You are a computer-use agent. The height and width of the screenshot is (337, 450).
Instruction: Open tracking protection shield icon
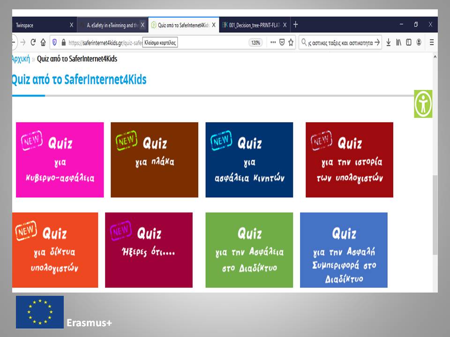pos(54,43)
